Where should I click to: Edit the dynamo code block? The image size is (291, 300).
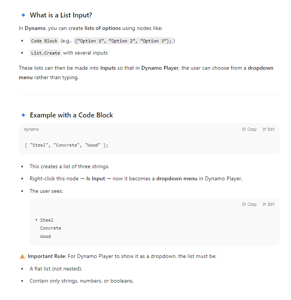coord(269,130)
